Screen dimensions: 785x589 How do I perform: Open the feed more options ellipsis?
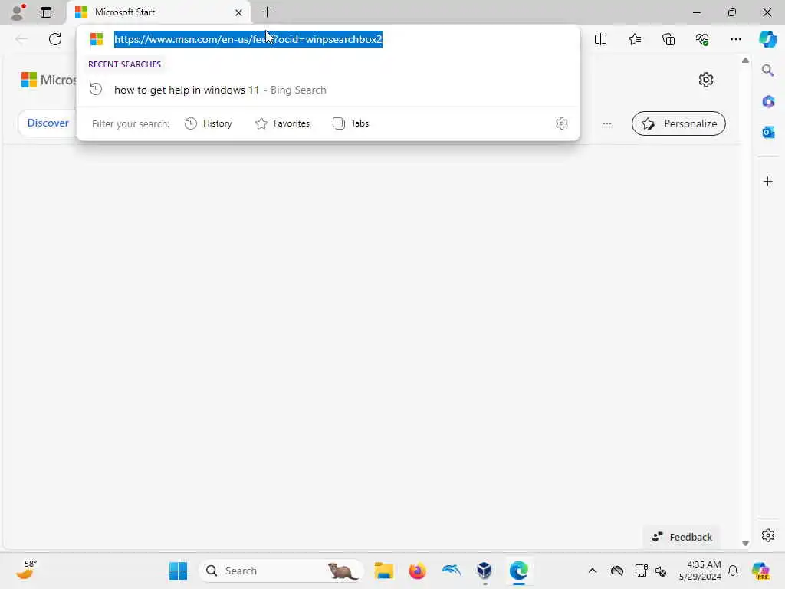click(607, 123)
